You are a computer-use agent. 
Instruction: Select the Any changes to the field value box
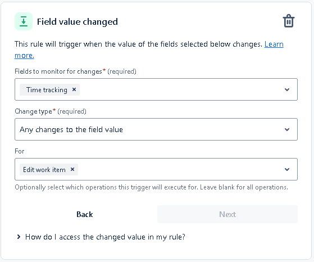coord(156,129)
